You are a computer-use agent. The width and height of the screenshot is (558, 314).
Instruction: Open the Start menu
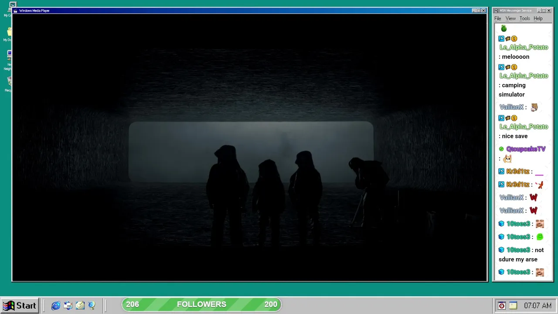click(20, 305)
